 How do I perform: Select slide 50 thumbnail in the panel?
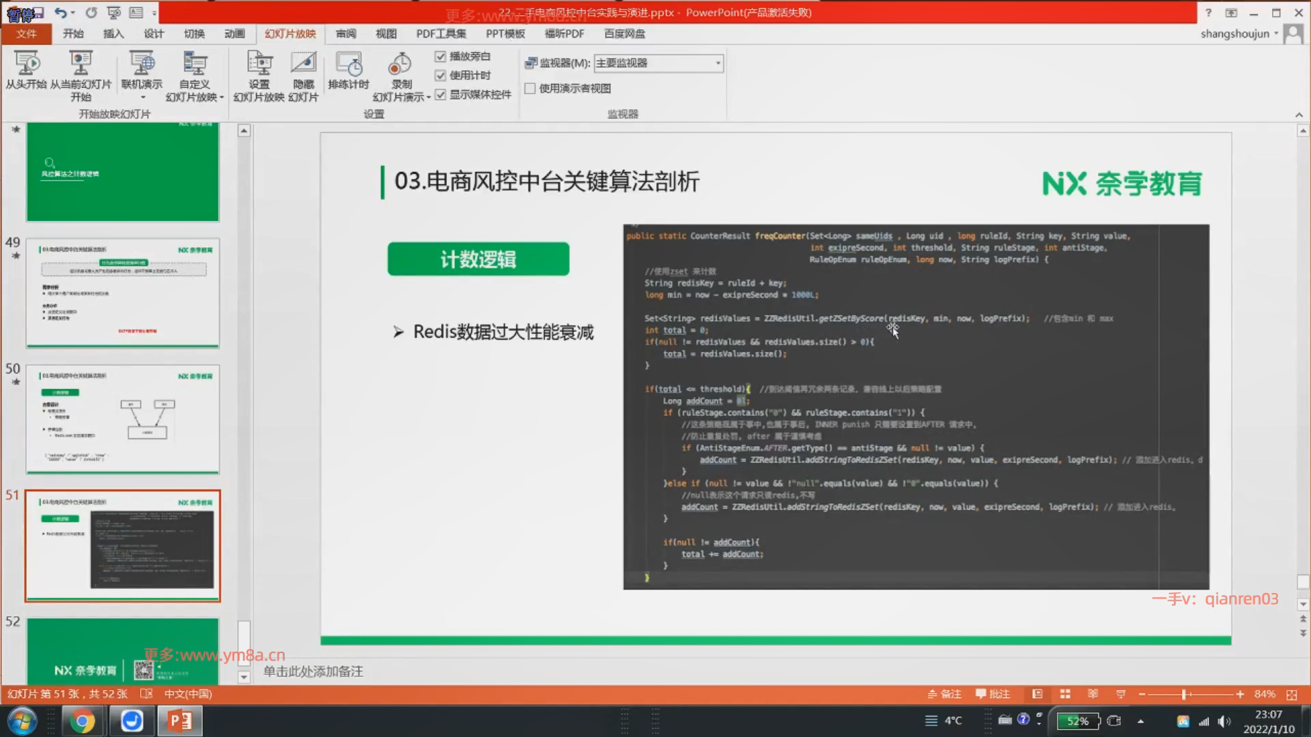click(x=123, y=419)
